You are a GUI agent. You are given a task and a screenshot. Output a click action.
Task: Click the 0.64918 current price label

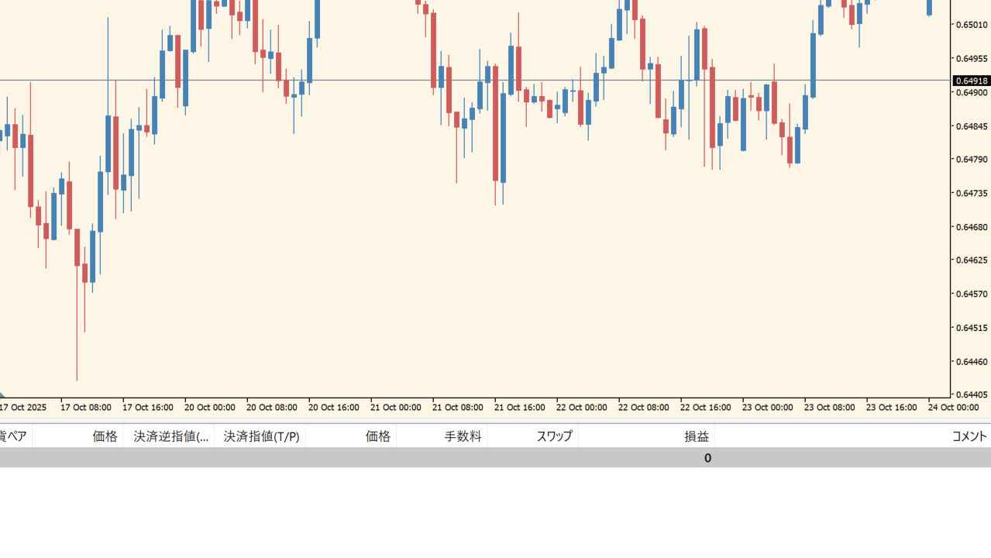971,81
